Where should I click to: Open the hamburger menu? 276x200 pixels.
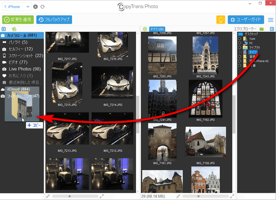(x=270, y=20)
